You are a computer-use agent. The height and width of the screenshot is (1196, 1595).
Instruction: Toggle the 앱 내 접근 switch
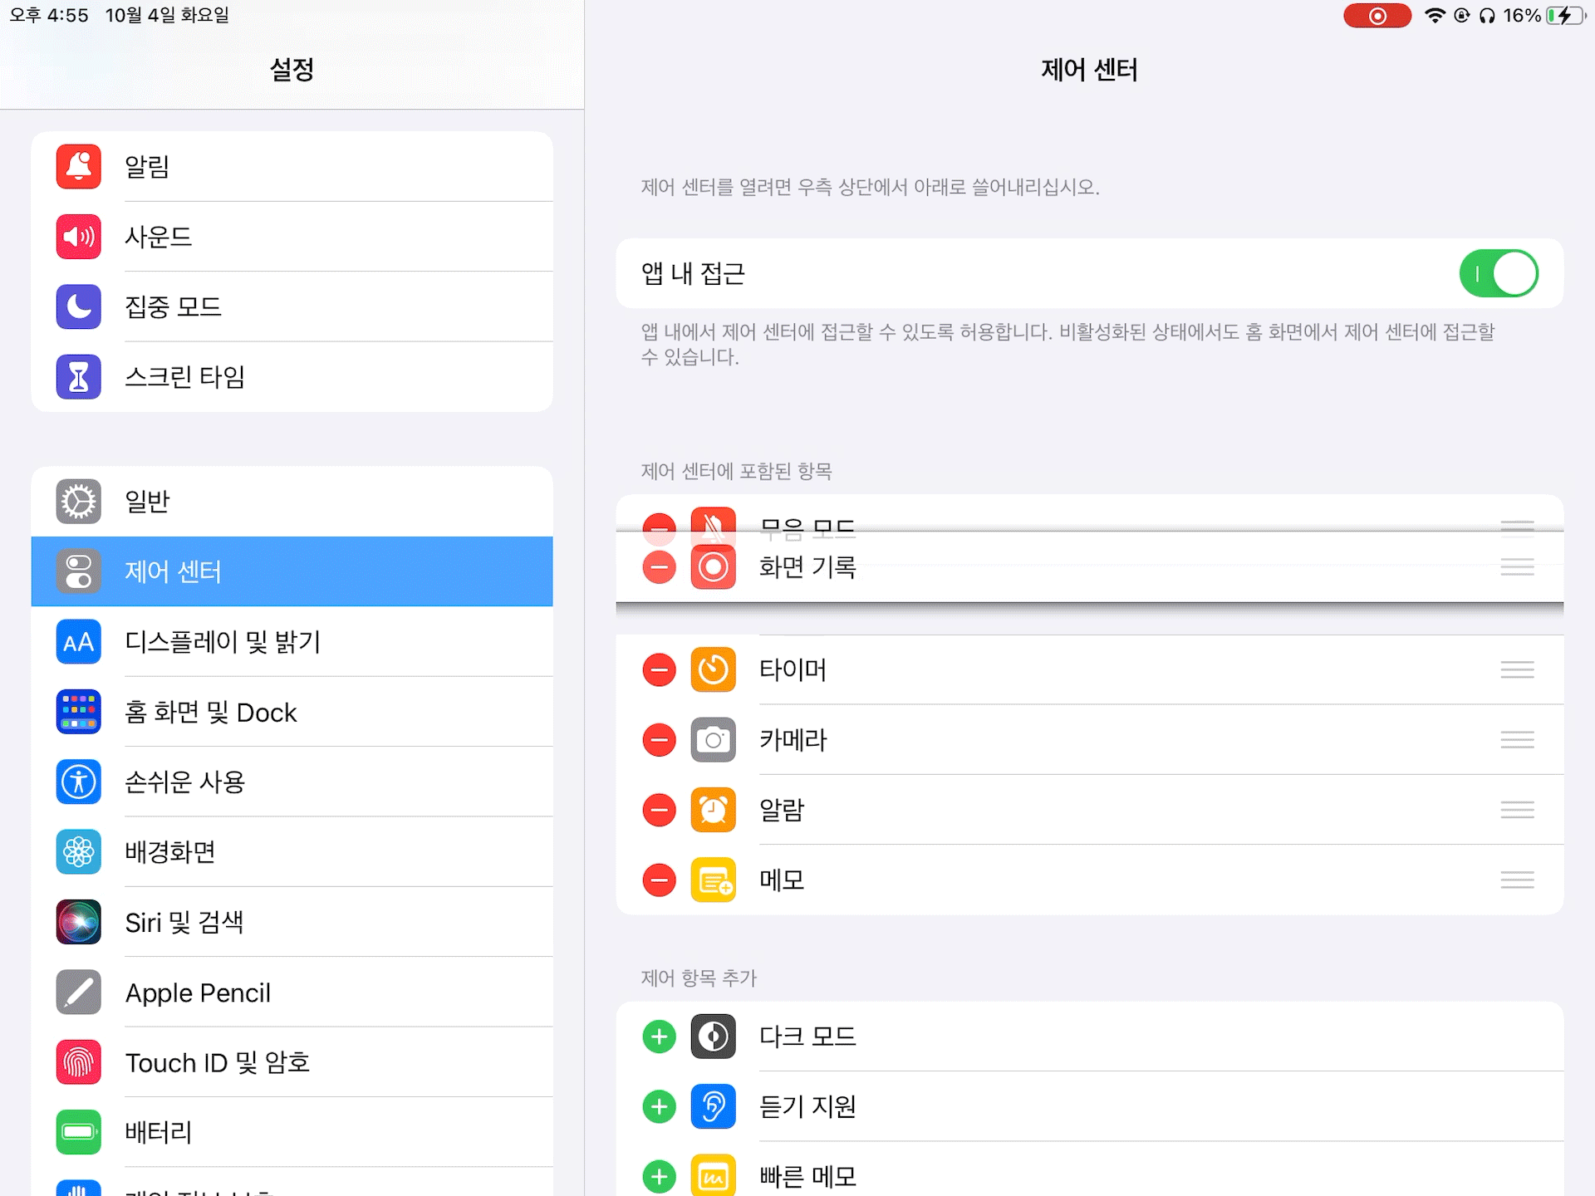tap(1498, 273)
